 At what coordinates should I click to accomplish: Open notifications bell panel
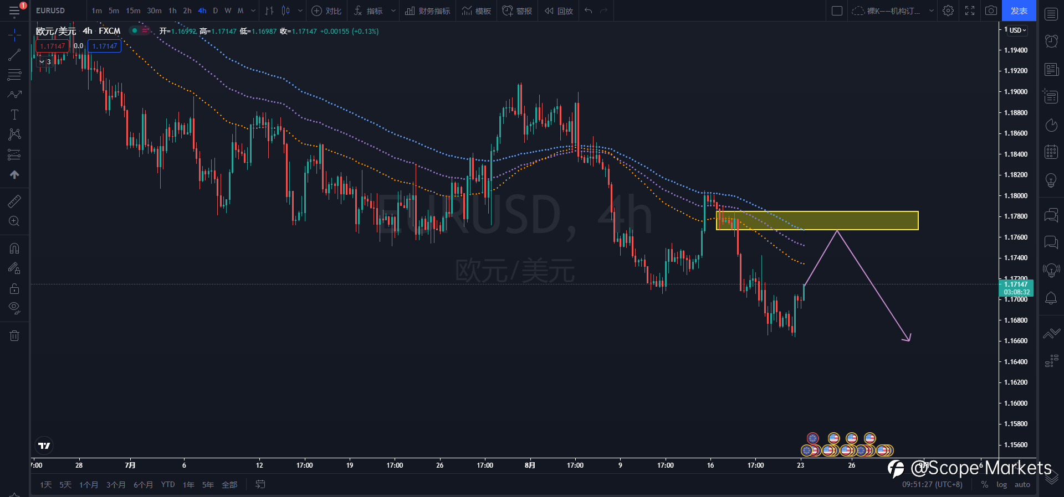pyautogui.click(x=1051, y=298)
